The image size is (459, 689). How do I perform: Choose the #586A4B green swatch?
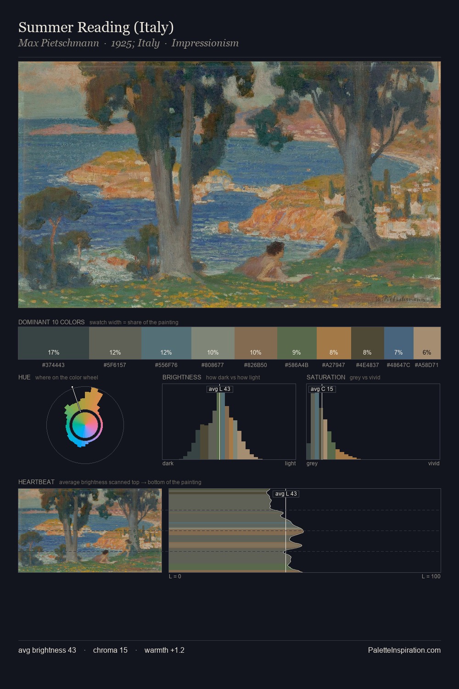click(x=297, y=343)
